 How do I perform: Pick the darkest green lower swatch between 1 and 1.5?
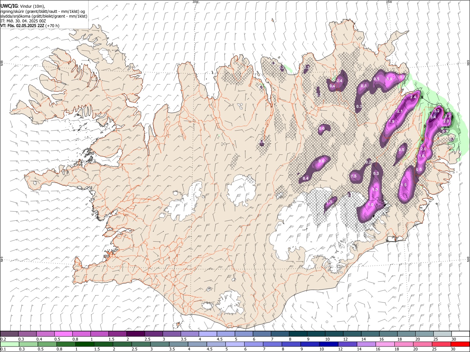(x=84, y=344)
